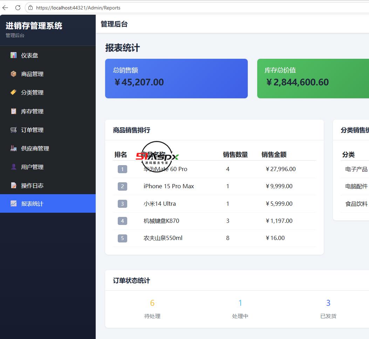Click the 进销存管理系统 sidebar title

tap(34, 26)
